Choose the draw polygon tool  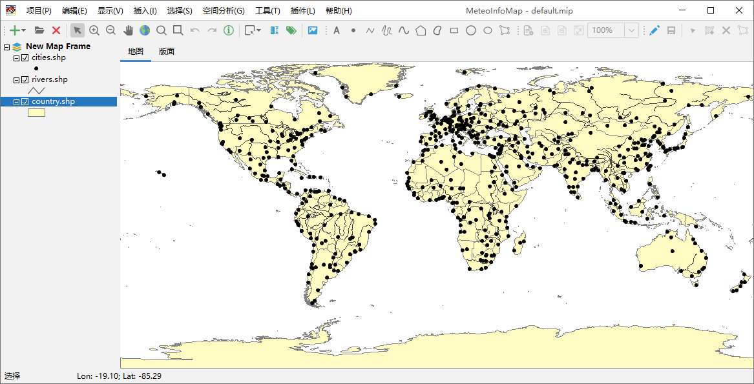[421, 30]
